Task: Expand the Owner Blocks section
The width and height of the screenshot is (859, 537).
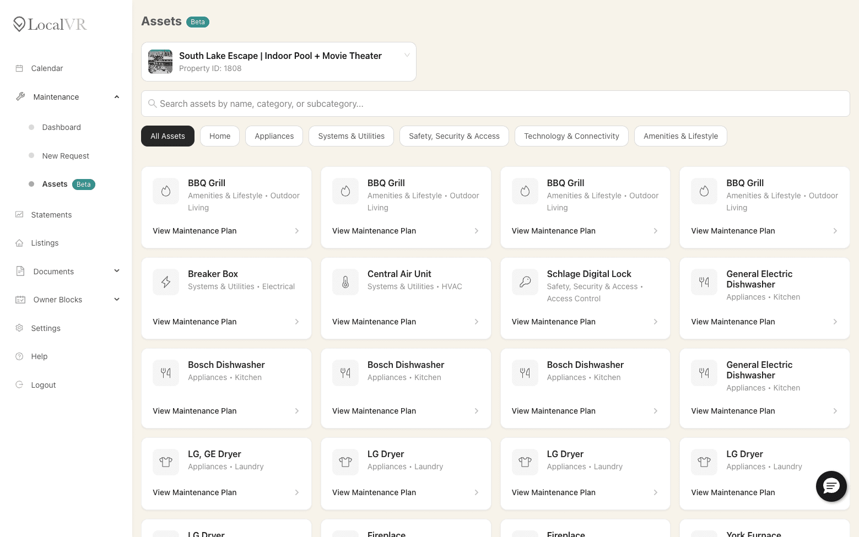Action: click(x=117, y=299)
